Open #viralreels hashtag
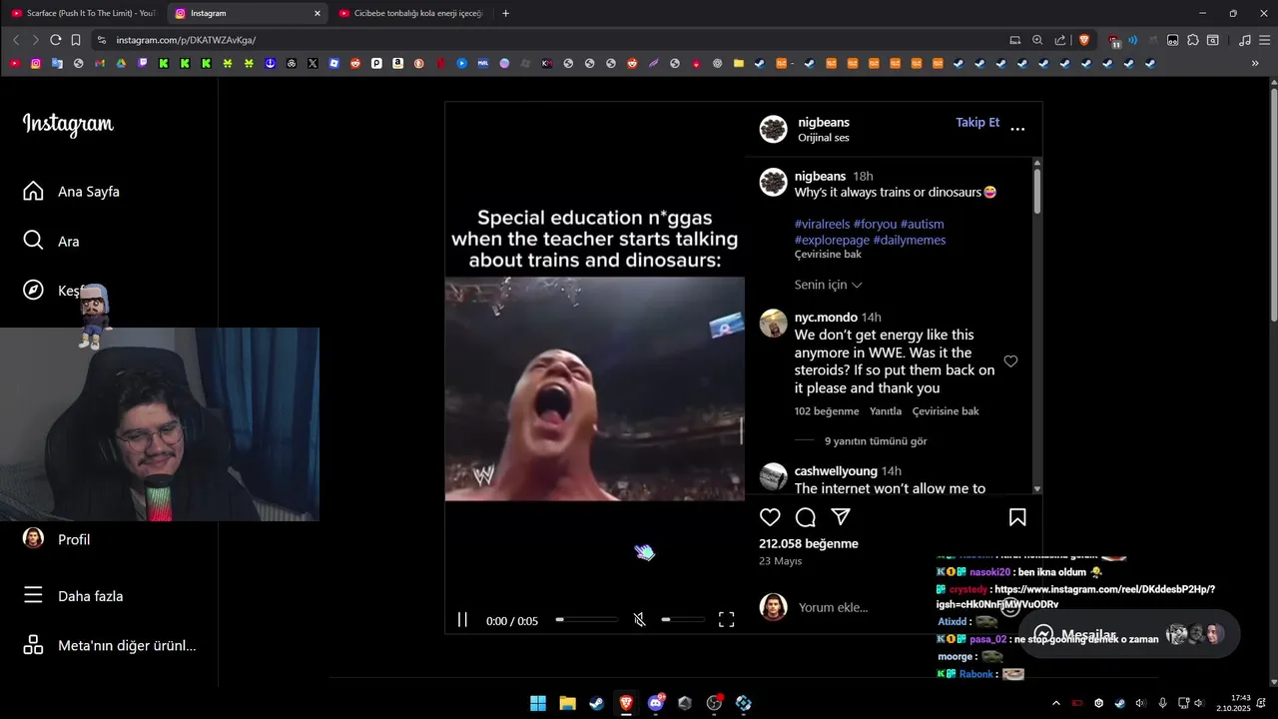Screen dimensions: 1278x719 (821, 224)
